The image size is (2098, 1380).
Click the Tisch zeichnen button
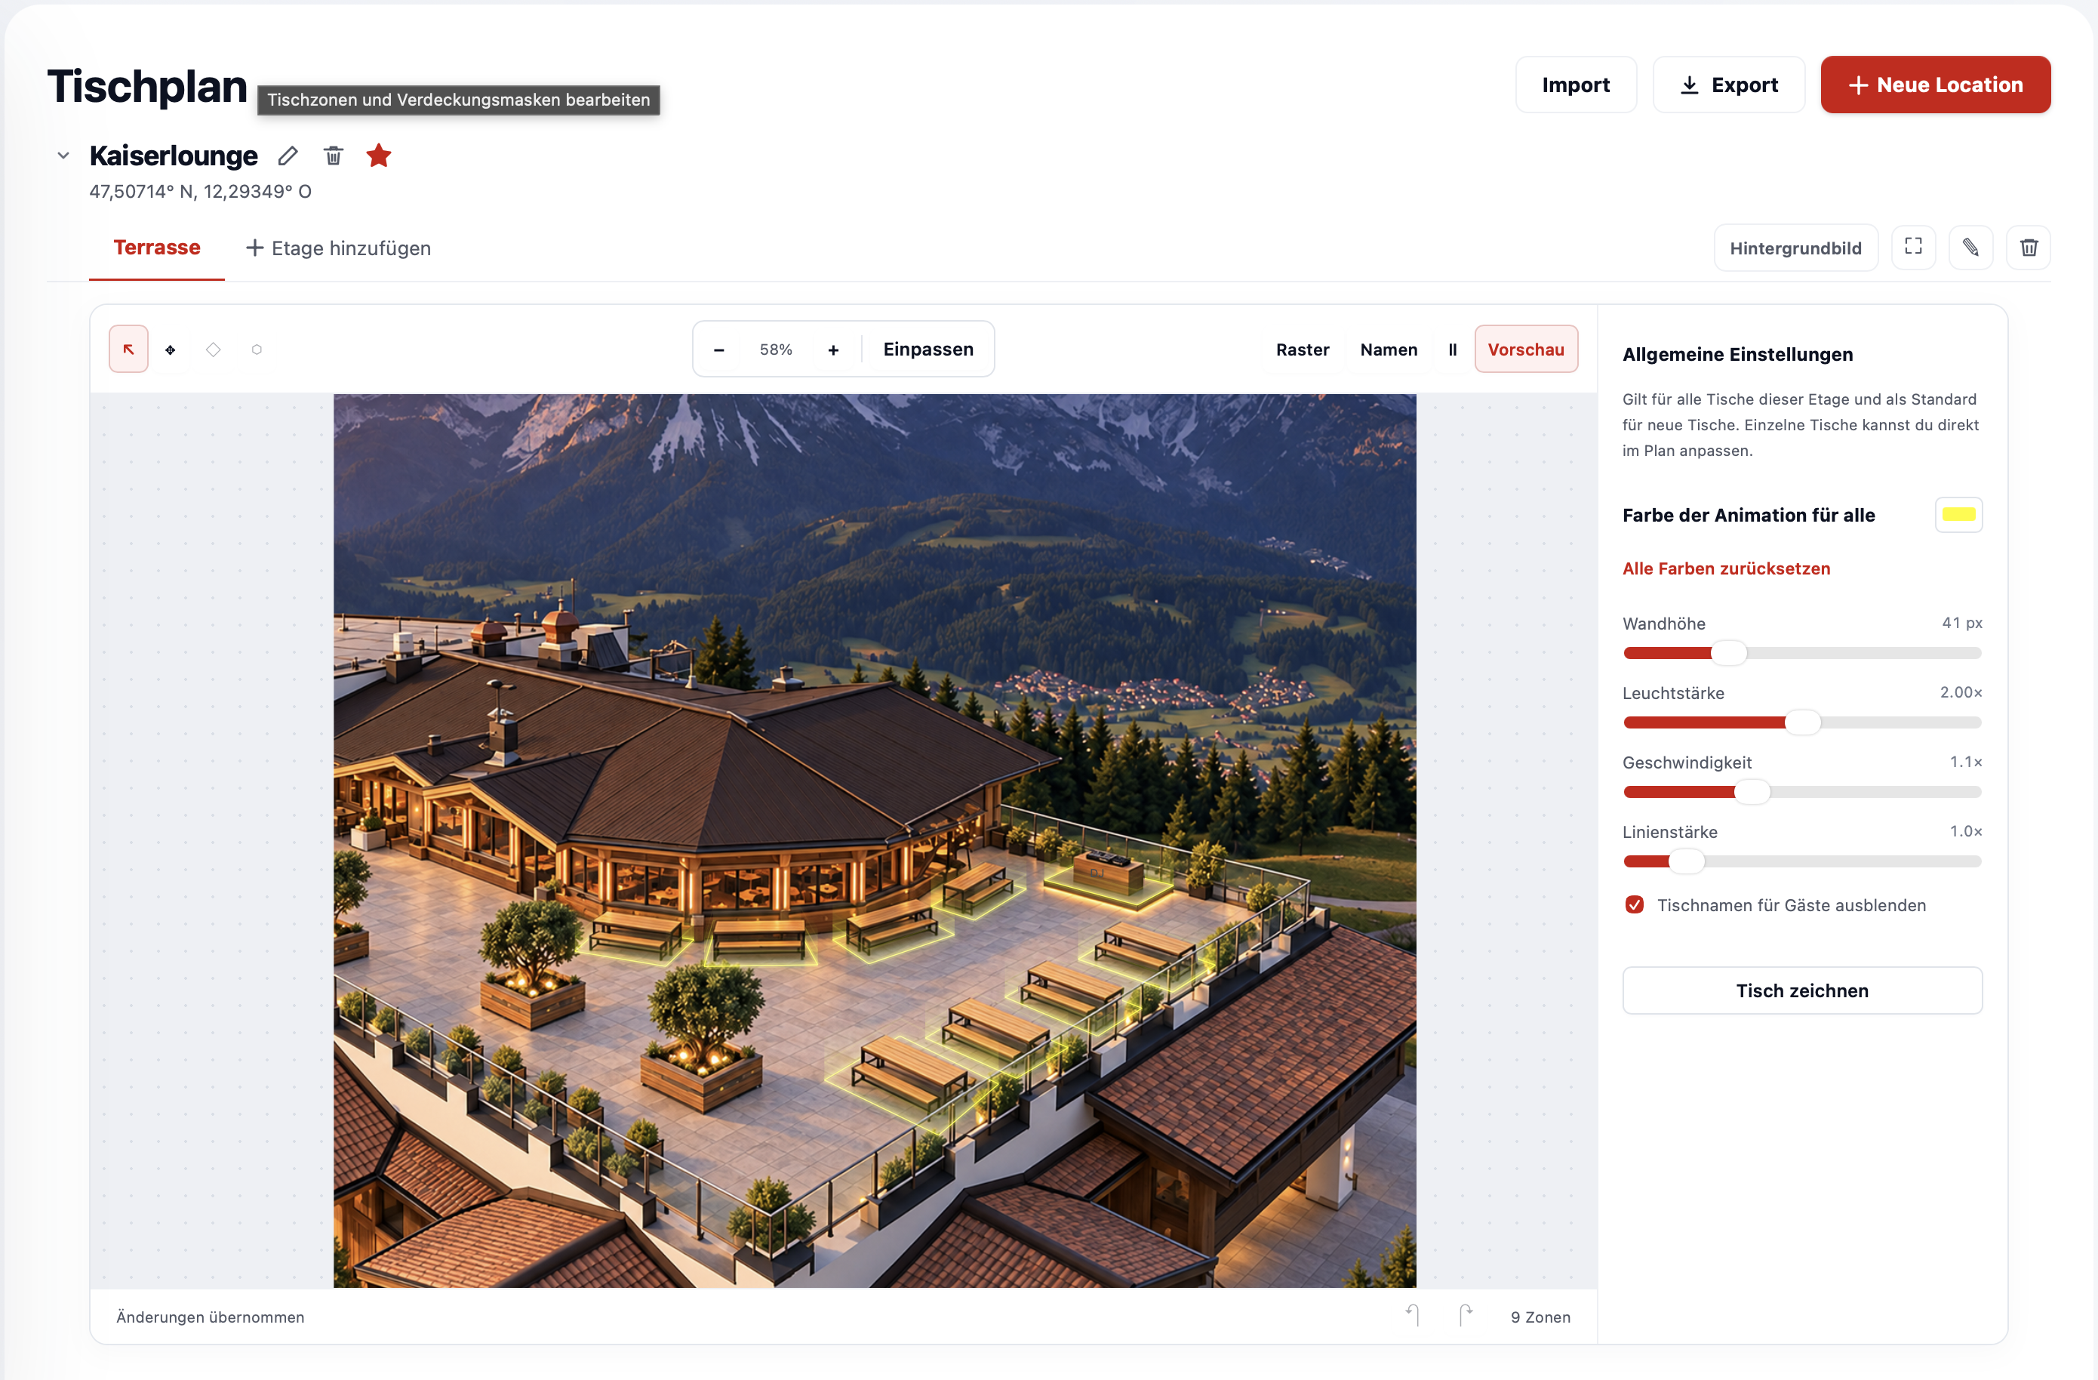coord(1802,990)
